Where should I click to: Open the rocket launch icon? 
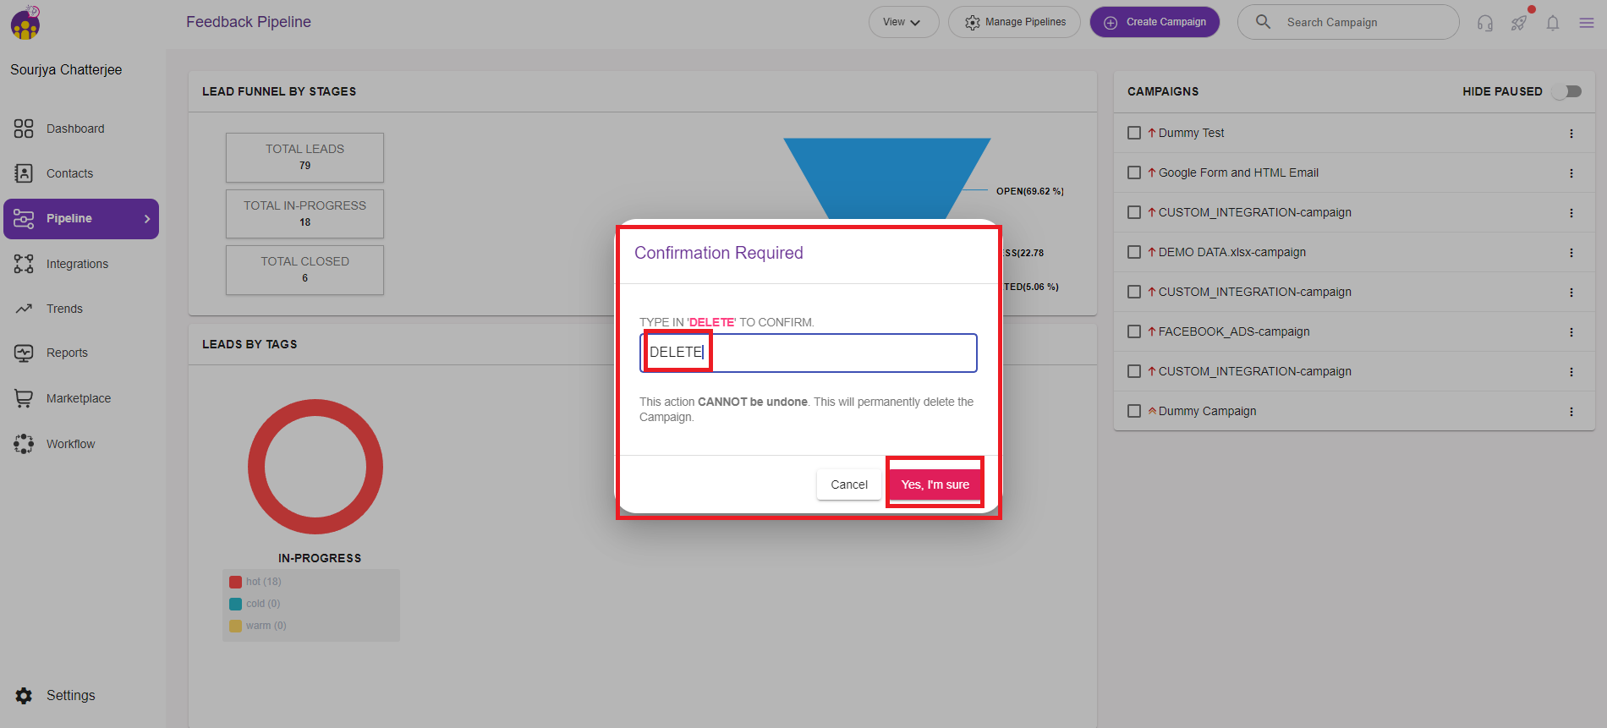(x=1519, y=23)
